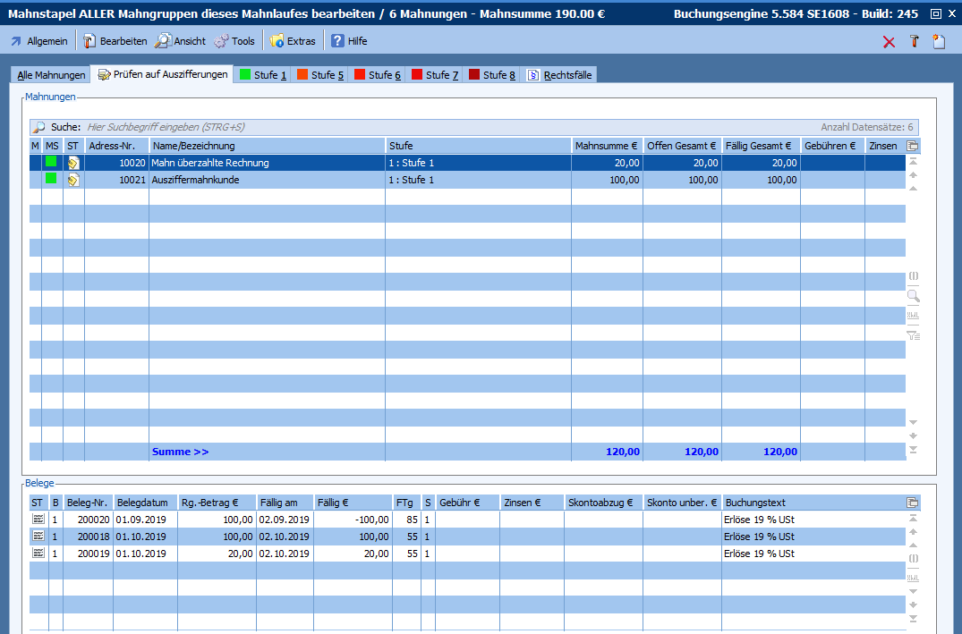
Task: Sort by the Mahnsumme € column header
Action: tap(606, 146)
